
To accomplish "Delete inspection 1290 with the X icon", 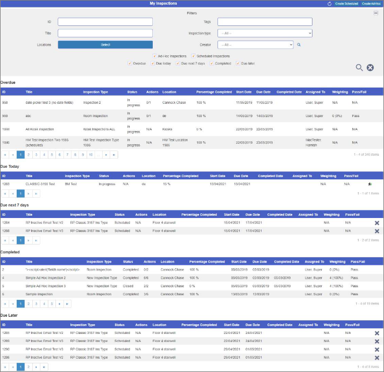I will (377, 350).
